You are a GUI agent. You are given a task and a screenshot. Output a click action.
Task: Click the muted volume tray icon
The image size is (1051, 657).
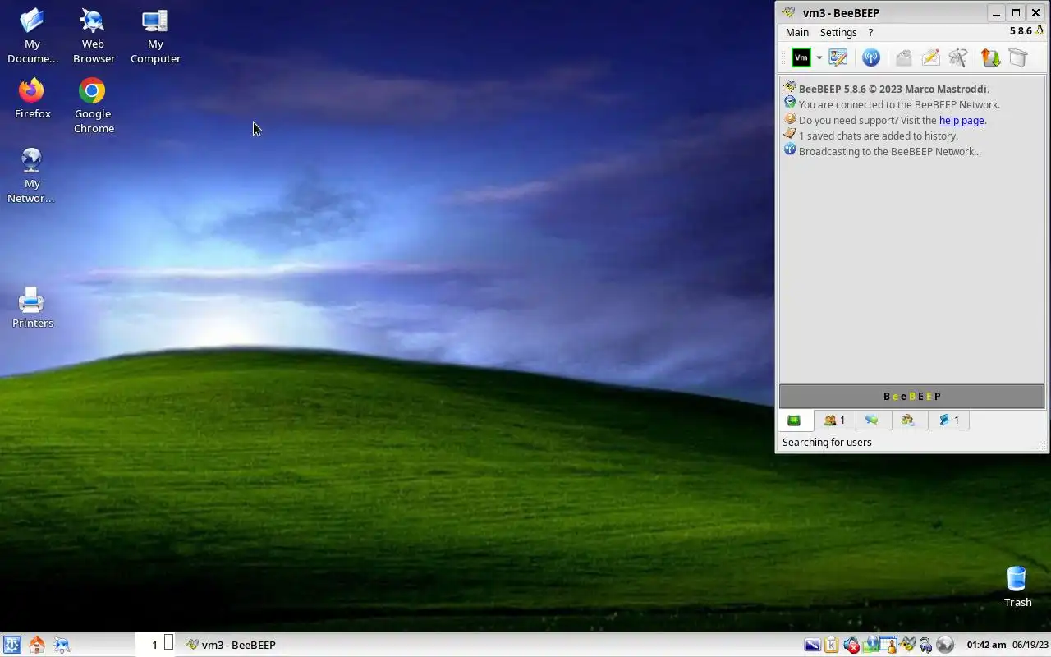851,646
